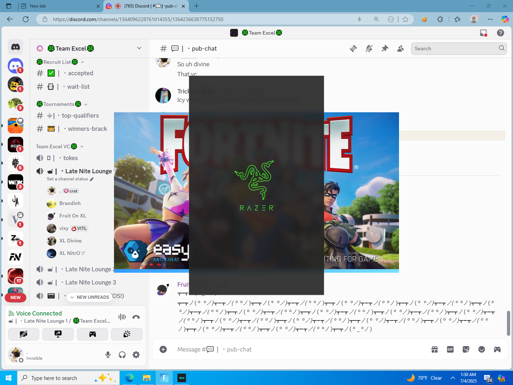The height and width of the screenshot is (385, 513).
Task: Select the Discord browser tab
Action: pos(146,6)
